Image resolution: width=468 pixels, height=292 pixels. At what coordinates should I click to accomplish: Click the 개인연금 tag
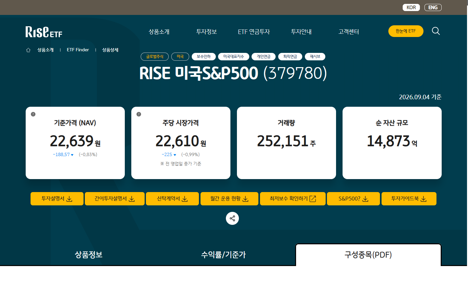264,57
